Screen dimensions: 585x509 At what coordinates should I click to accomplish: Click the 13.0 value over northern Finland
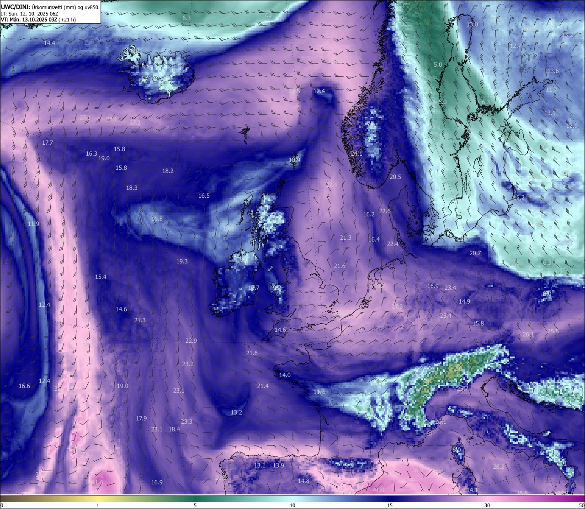point(472,25)
